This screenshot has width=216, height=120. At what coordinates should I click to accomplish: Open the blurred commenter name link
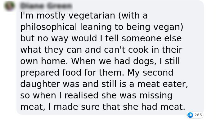46,6
